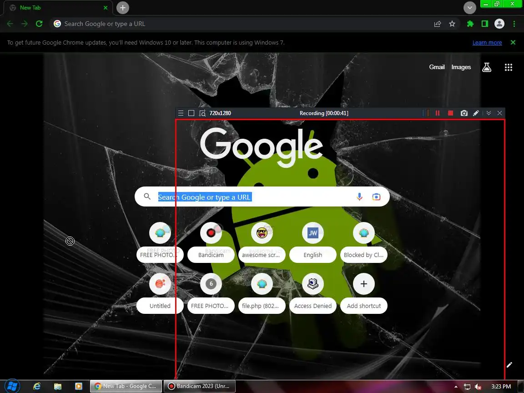Click the Bandicam 720x1280 size label
Screen dimensions: 524x393
pyautogui.click(x=220, y=113)
